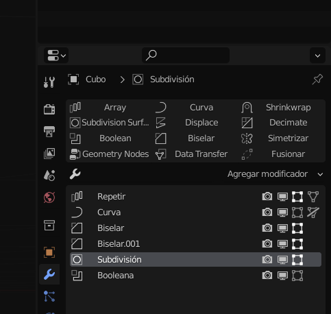
Task: Toggle edit mode display for Repetir
Action: pos(297,197)
